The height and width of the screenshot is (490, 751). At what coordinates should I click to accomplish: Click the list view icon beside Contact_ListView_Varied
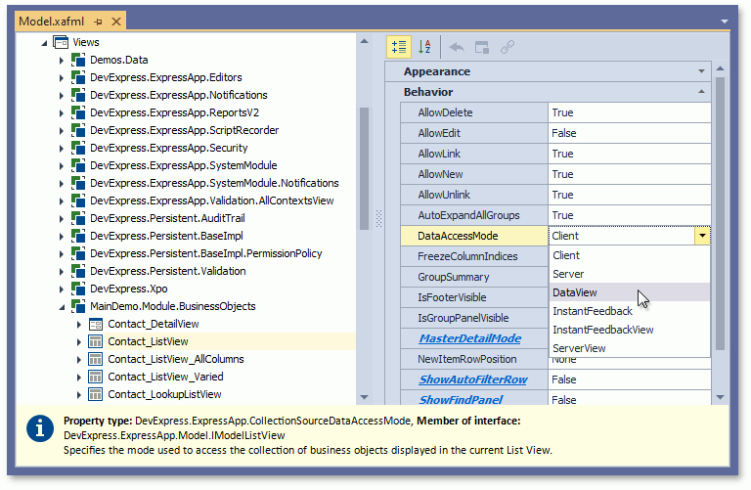[96, 377]
